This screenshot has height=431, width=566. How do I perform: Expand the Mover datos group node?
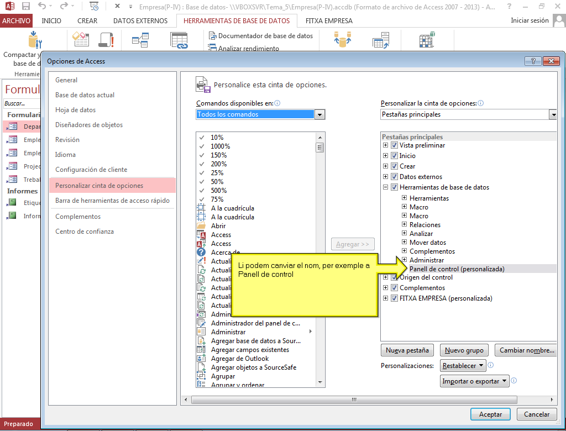[404, 242]
